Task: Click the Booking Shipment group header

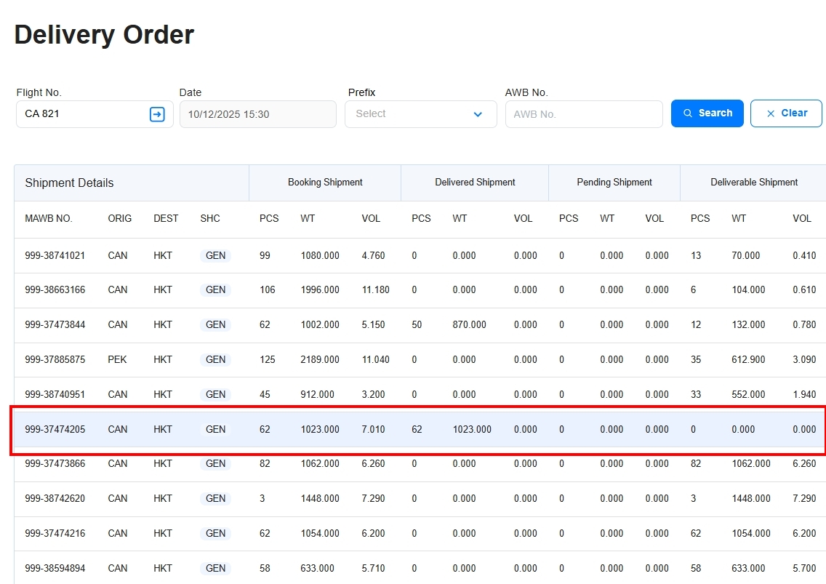Action: point(325,183)
